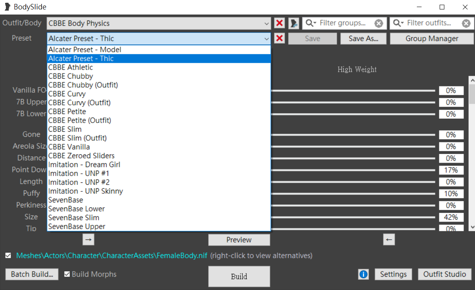
Task: Pick CBBE Chubby (Outfit) preset
Action: coord(159,85)
